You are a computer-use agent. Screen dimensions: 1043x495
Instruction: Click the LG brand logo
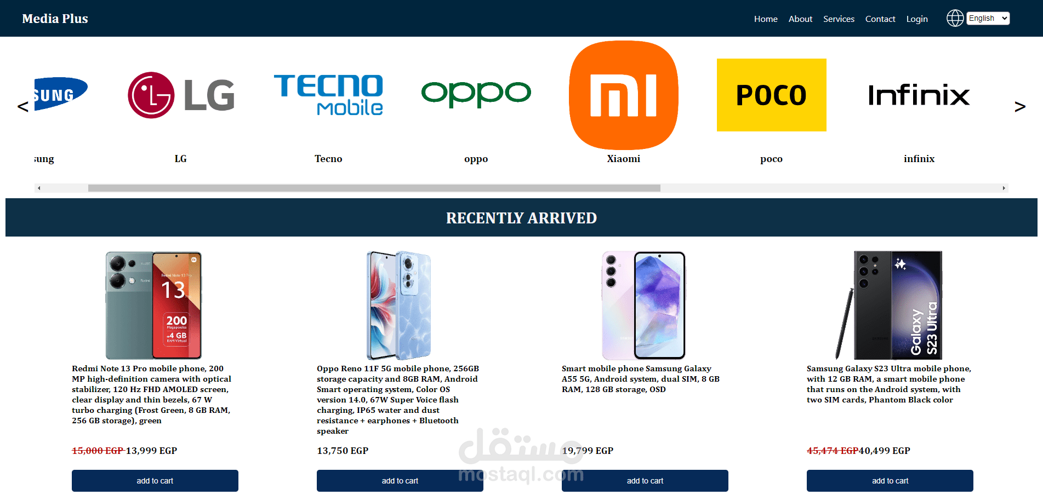(181, 95)
